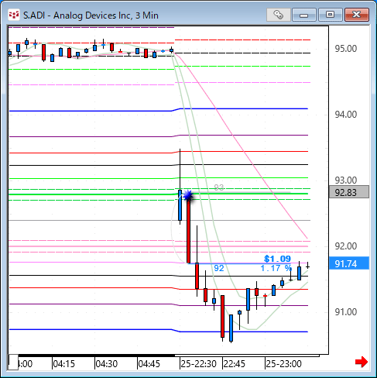Close the S.ADI chart window
This screenshot has width=377, height=378.
click(x=357, y=15)
